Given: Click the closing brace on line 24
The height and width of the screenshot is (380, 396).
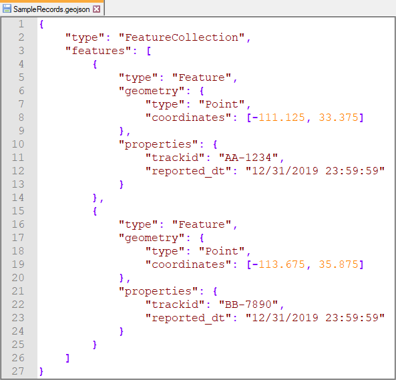Looking at the screenshot, I should (122, 331).
